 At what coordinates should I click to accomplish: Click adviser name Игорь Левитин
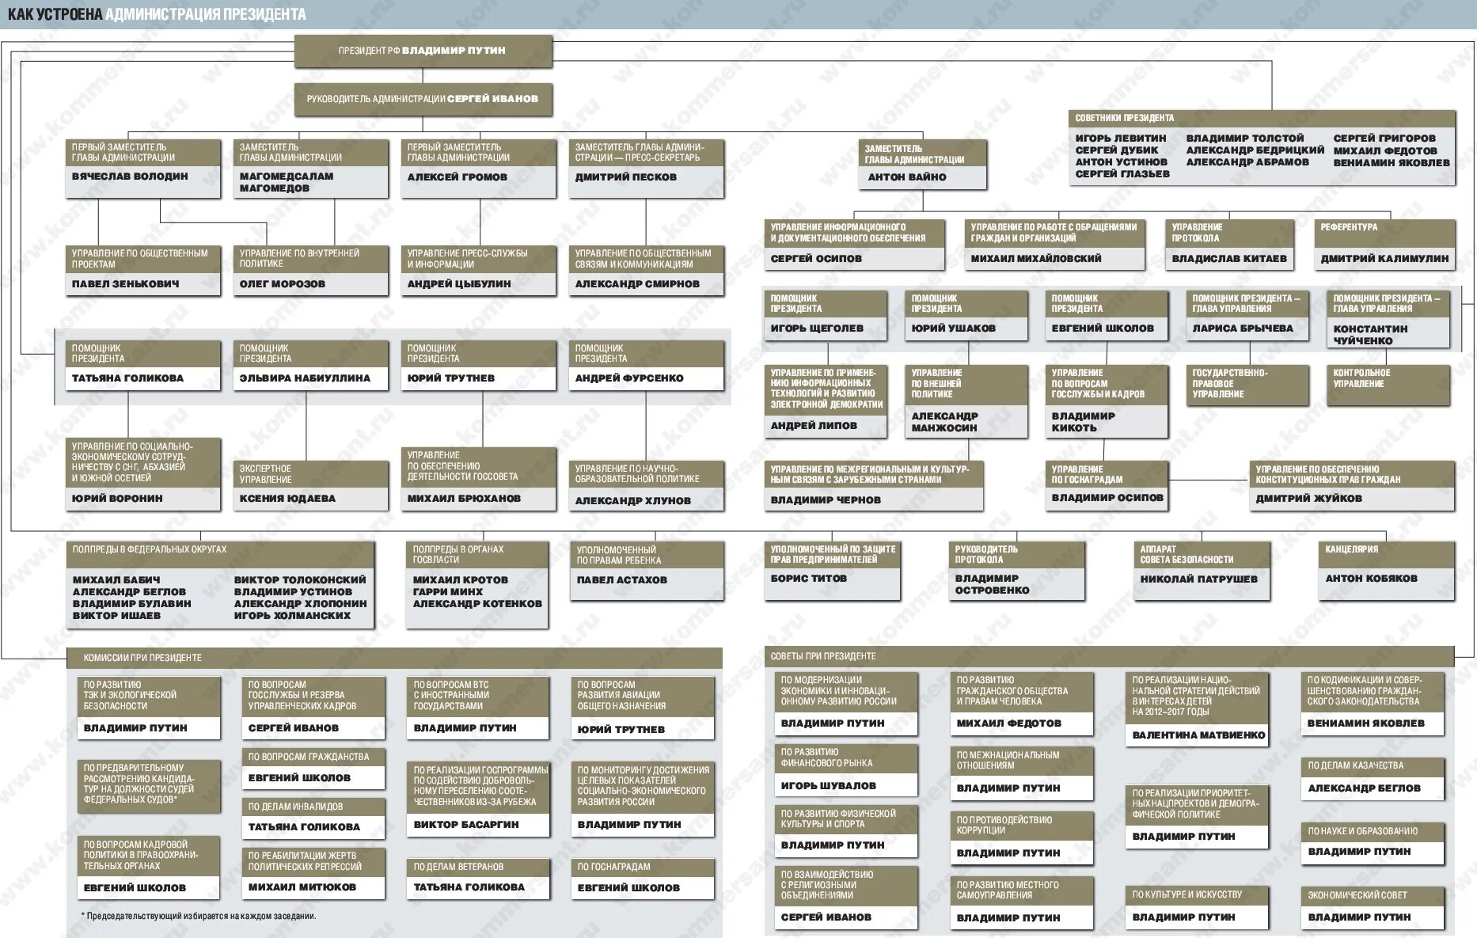(1120, 139)
